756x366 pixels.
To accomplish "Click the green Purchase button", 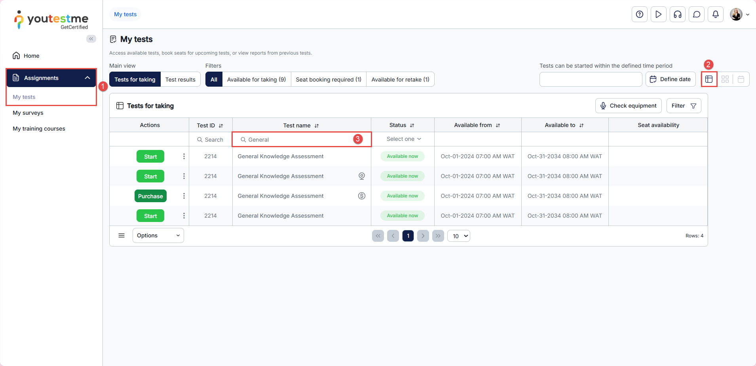I will [150, 196].
